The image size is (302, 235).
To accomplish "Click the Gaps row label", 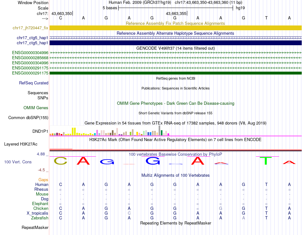I will (43, 180).
